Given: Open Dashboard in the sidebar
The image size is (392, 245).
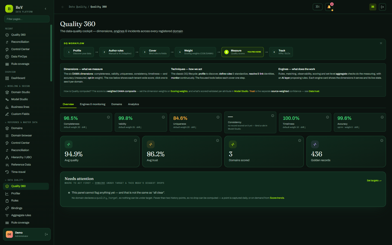Looking at the screenshot, I should (x=26, y=78).
